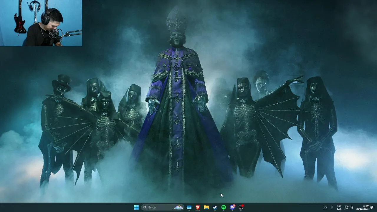Open the notification bell icon

(x=372, y=207)
